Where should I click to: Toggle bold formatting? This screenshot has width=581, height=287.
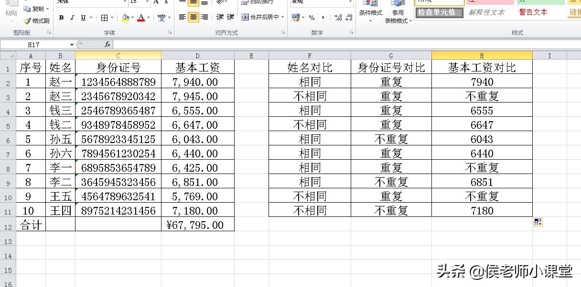tap(61, 17)
